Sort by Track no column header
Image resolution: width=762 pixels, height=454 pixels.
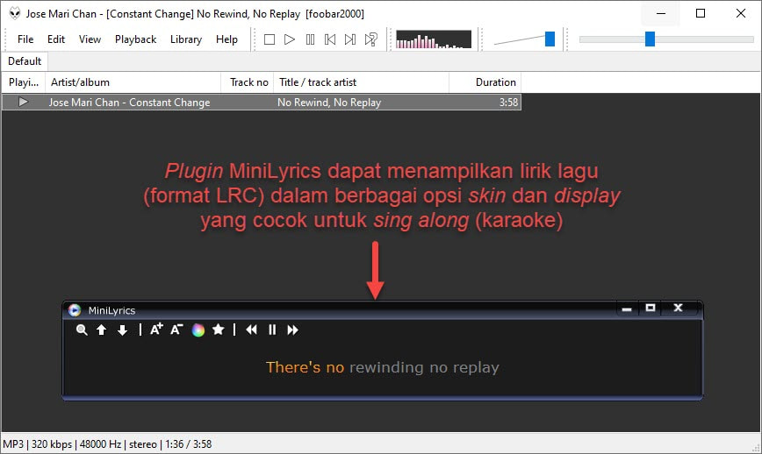(x=248, y=82)
